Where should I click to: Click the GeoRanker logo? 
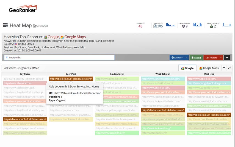tap(23, 9)
